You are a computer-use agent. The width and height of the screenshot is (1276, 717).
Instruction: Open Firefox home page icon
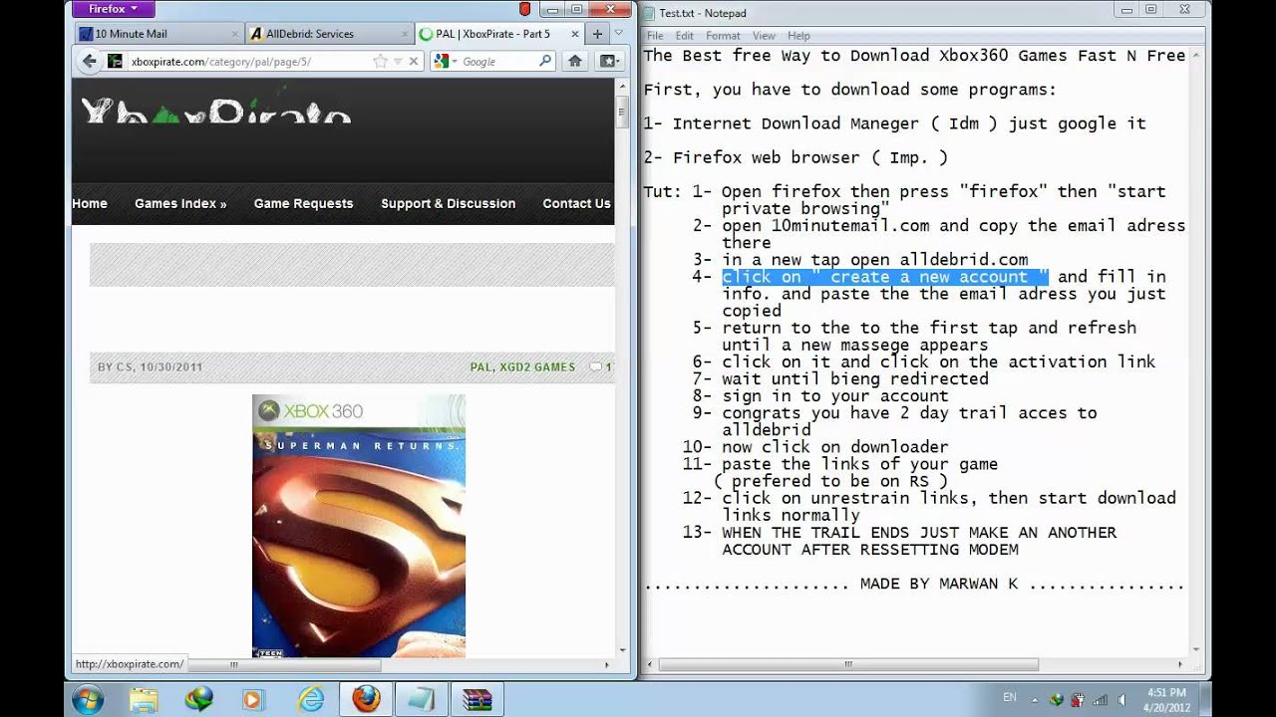(574, 62)
